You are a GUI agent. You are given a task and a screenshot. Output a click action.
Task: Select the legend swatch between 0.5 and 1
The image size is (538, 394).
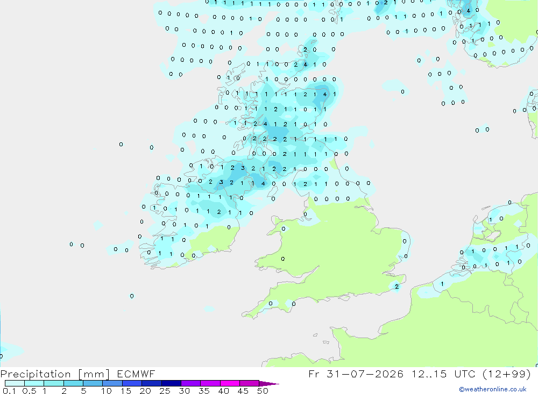34,383
